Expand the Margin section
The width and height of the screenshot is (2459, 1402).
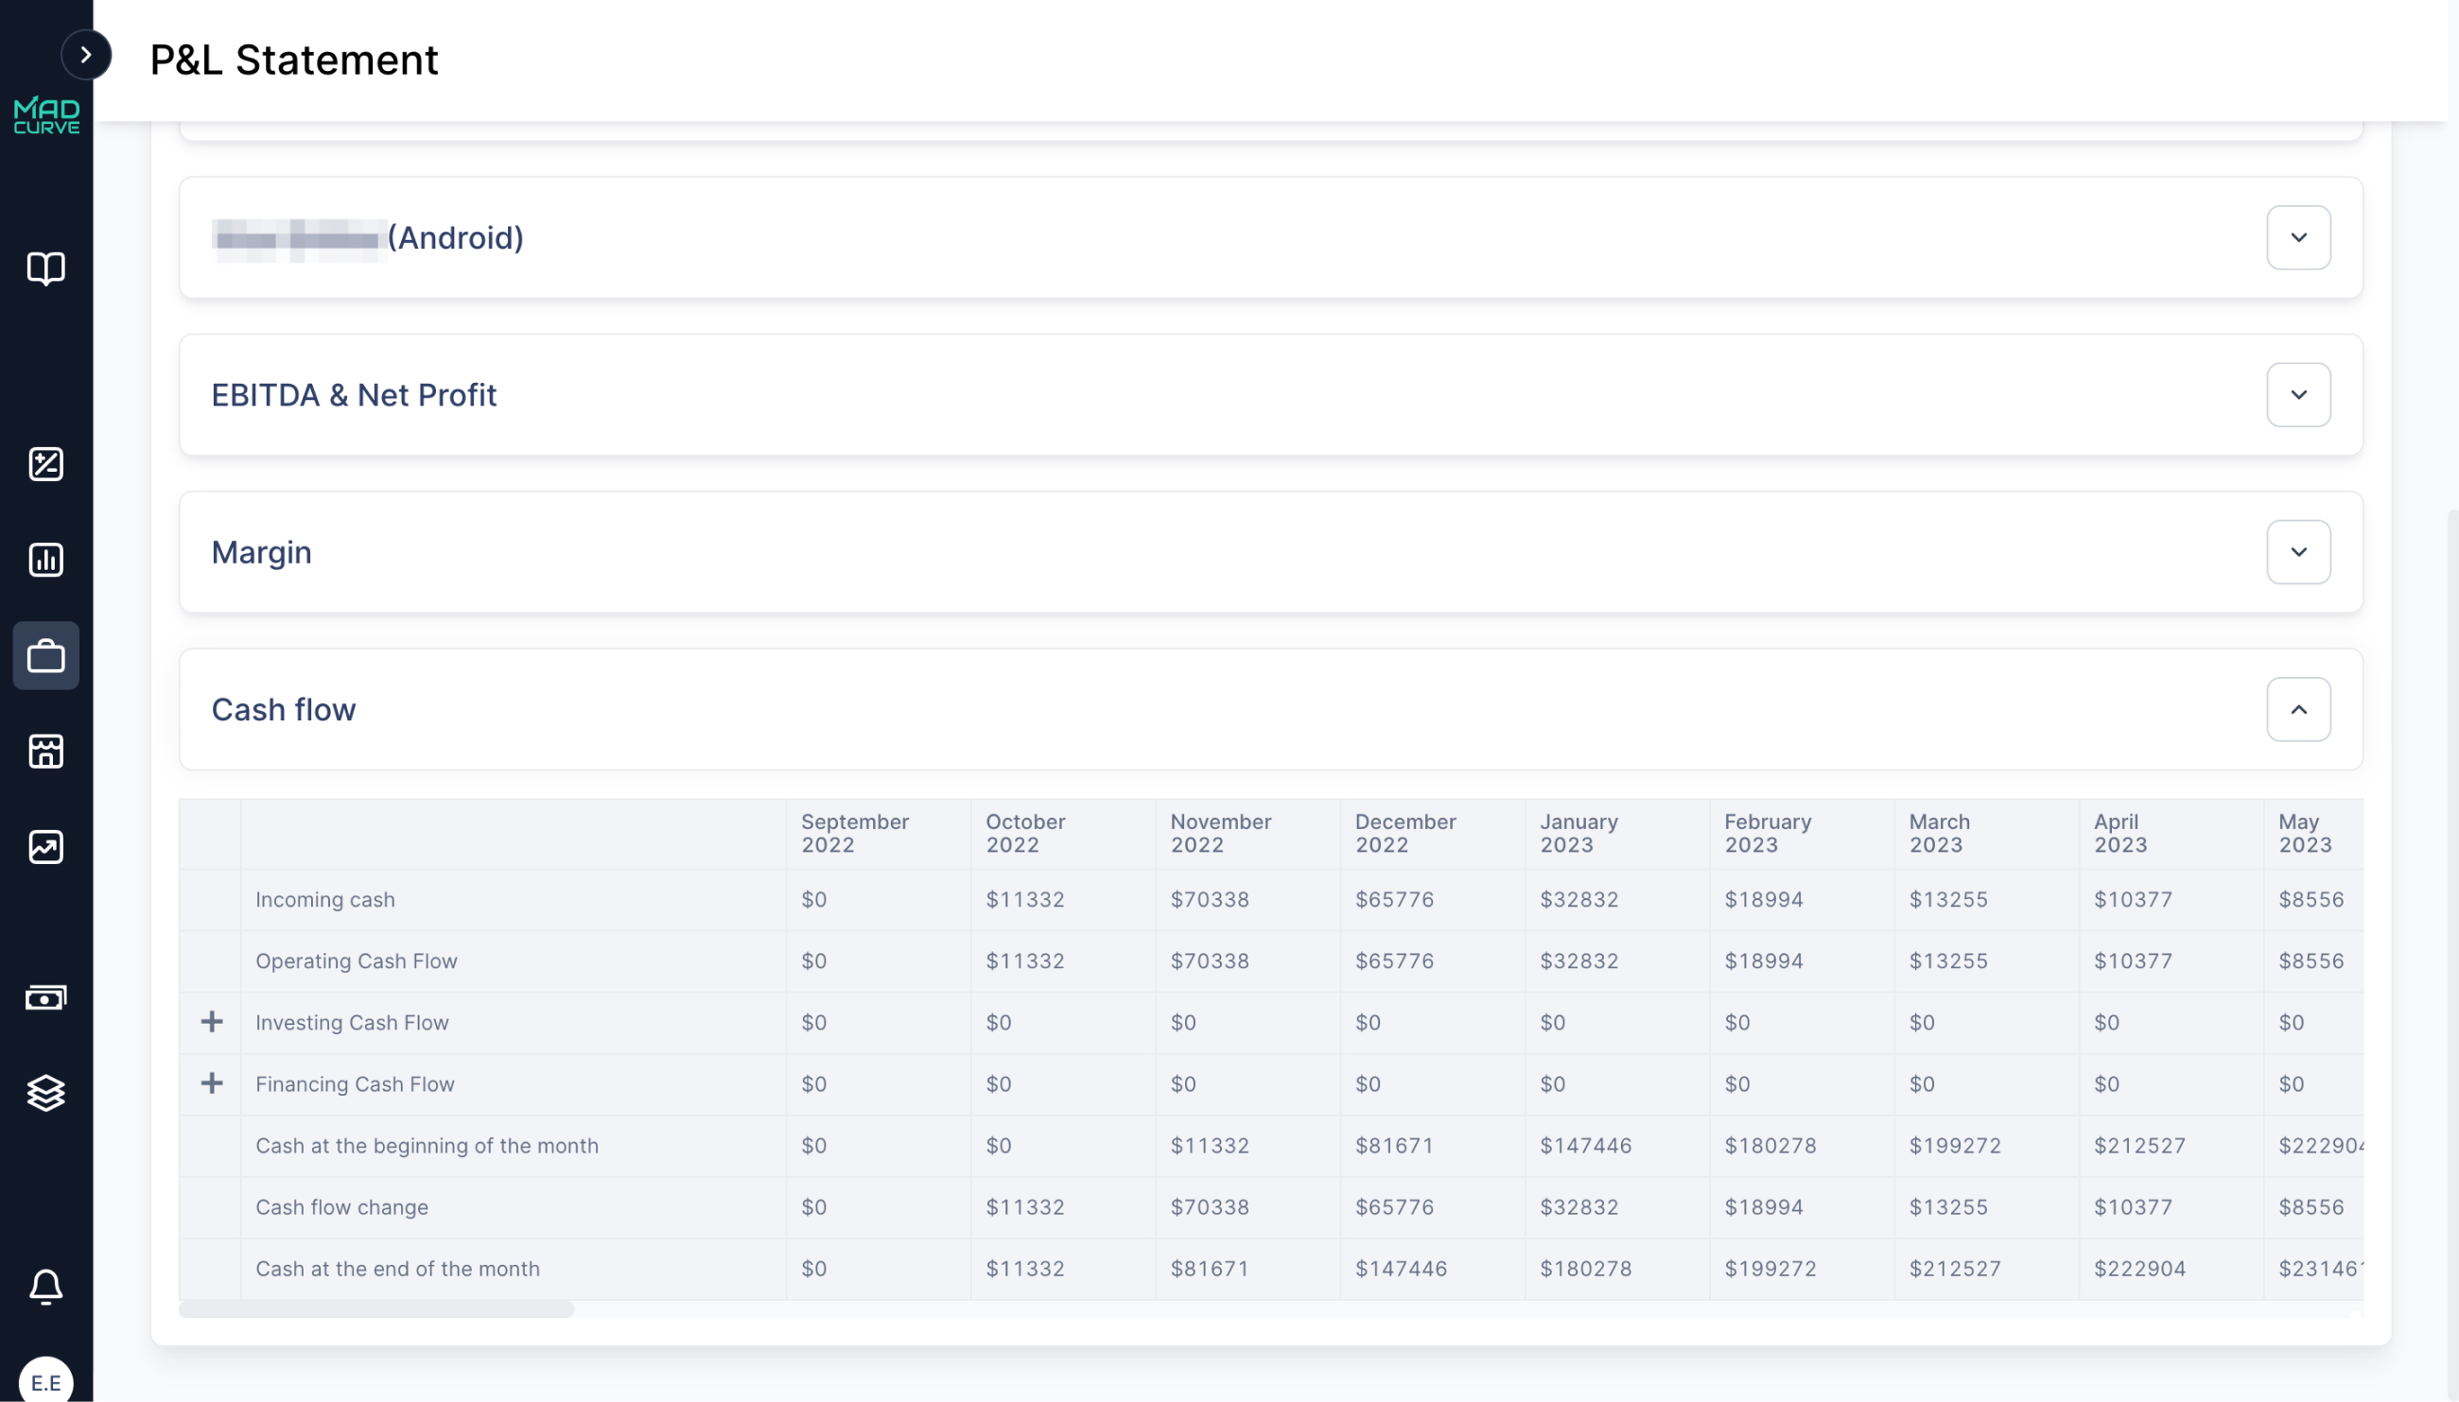(2298, 552)
